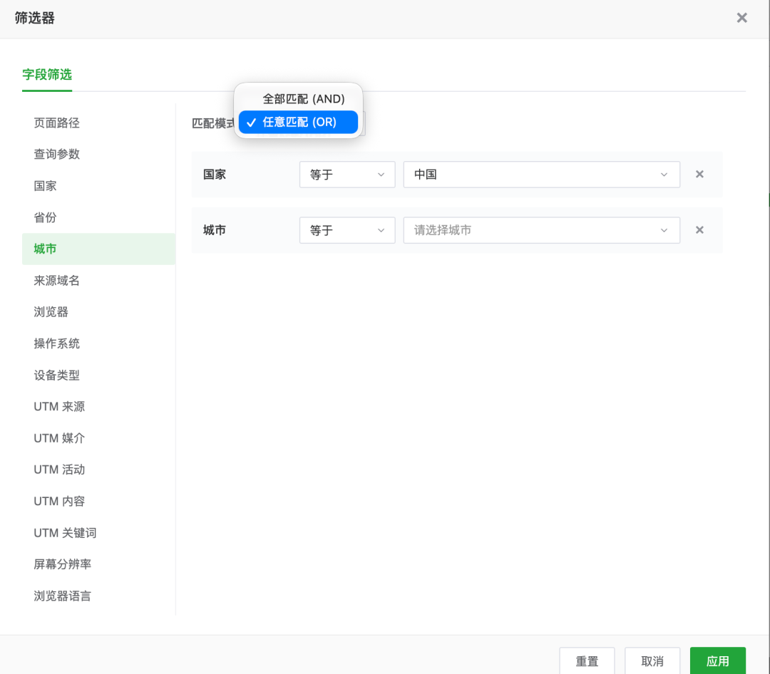Choose 来源域名 in the field list
Image resolution: width=770 pixels, height=674 pixels.
point(98,280)
